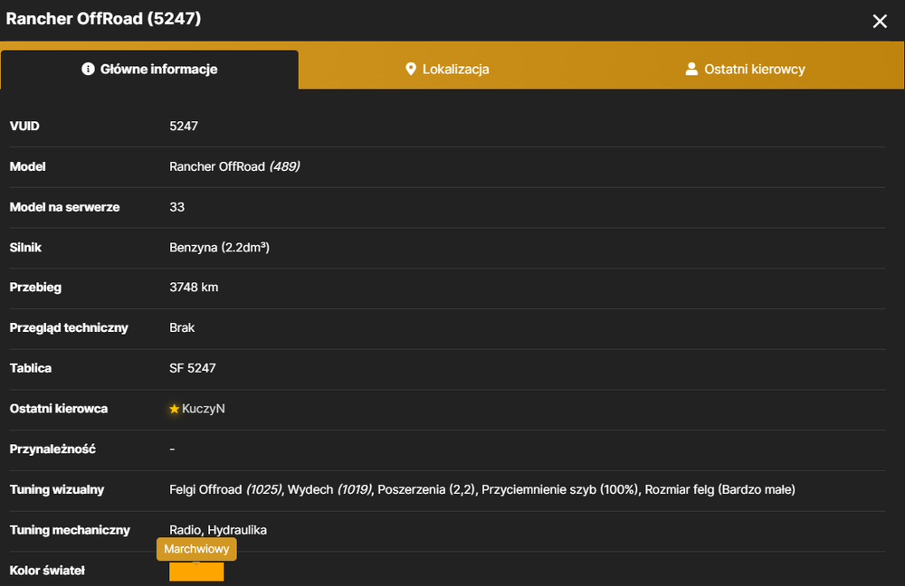Click the map pin icon on Lokalizacja
Image resolution: width=905 pixels, height=586 pixels.
[x=410, y=70]
